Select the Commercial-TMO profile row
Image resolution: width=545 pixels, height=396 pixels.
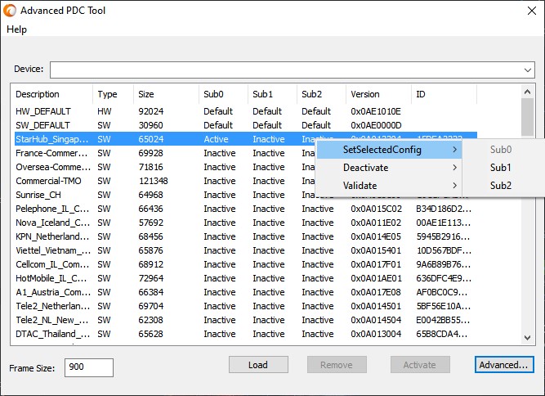click(x=49, y=181)
